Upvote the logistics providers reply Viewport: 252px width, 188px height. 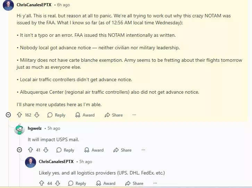pos(42,183)
